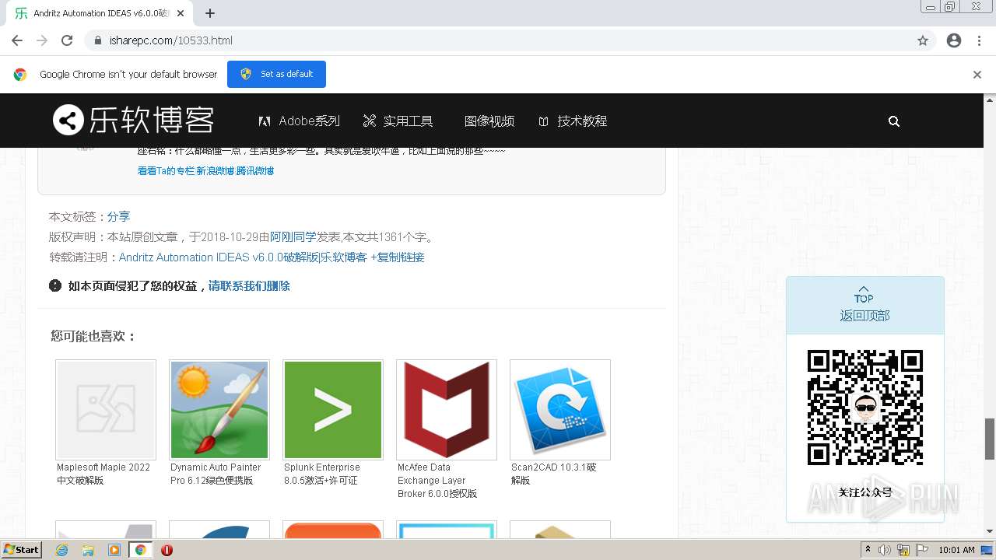Click the red stop-sign taskbar icon

pos(167,550)
